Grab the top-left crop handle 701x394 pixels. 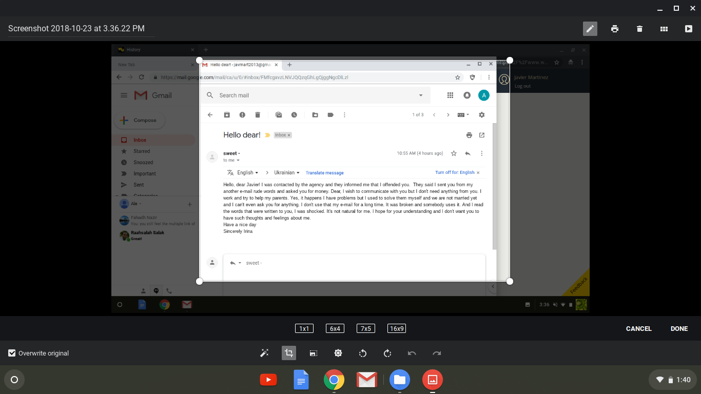click(x=200, y=61)
